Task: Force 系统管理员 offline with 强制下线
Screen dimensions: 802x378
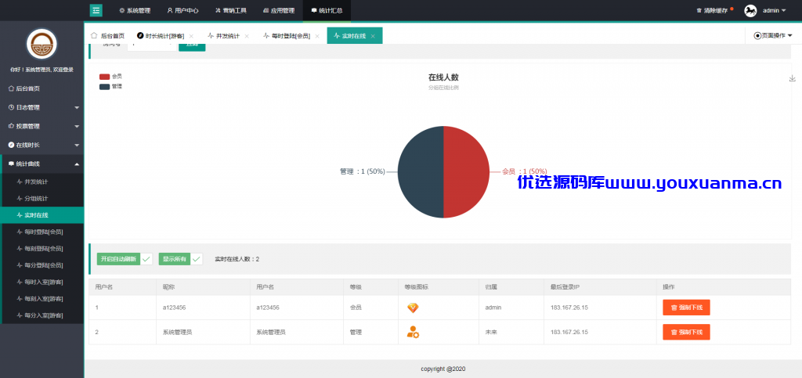Action: point(686,332)
